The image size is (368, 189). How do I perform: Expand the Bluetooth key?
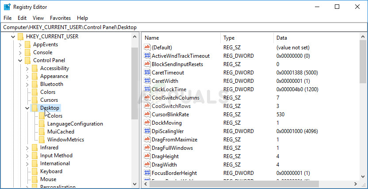[27, 85]
